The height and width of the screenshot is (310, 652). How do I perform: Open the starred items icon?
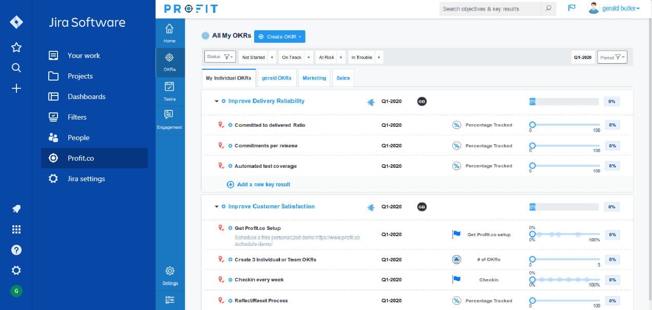pyautogui.click(x=16, y=47)
